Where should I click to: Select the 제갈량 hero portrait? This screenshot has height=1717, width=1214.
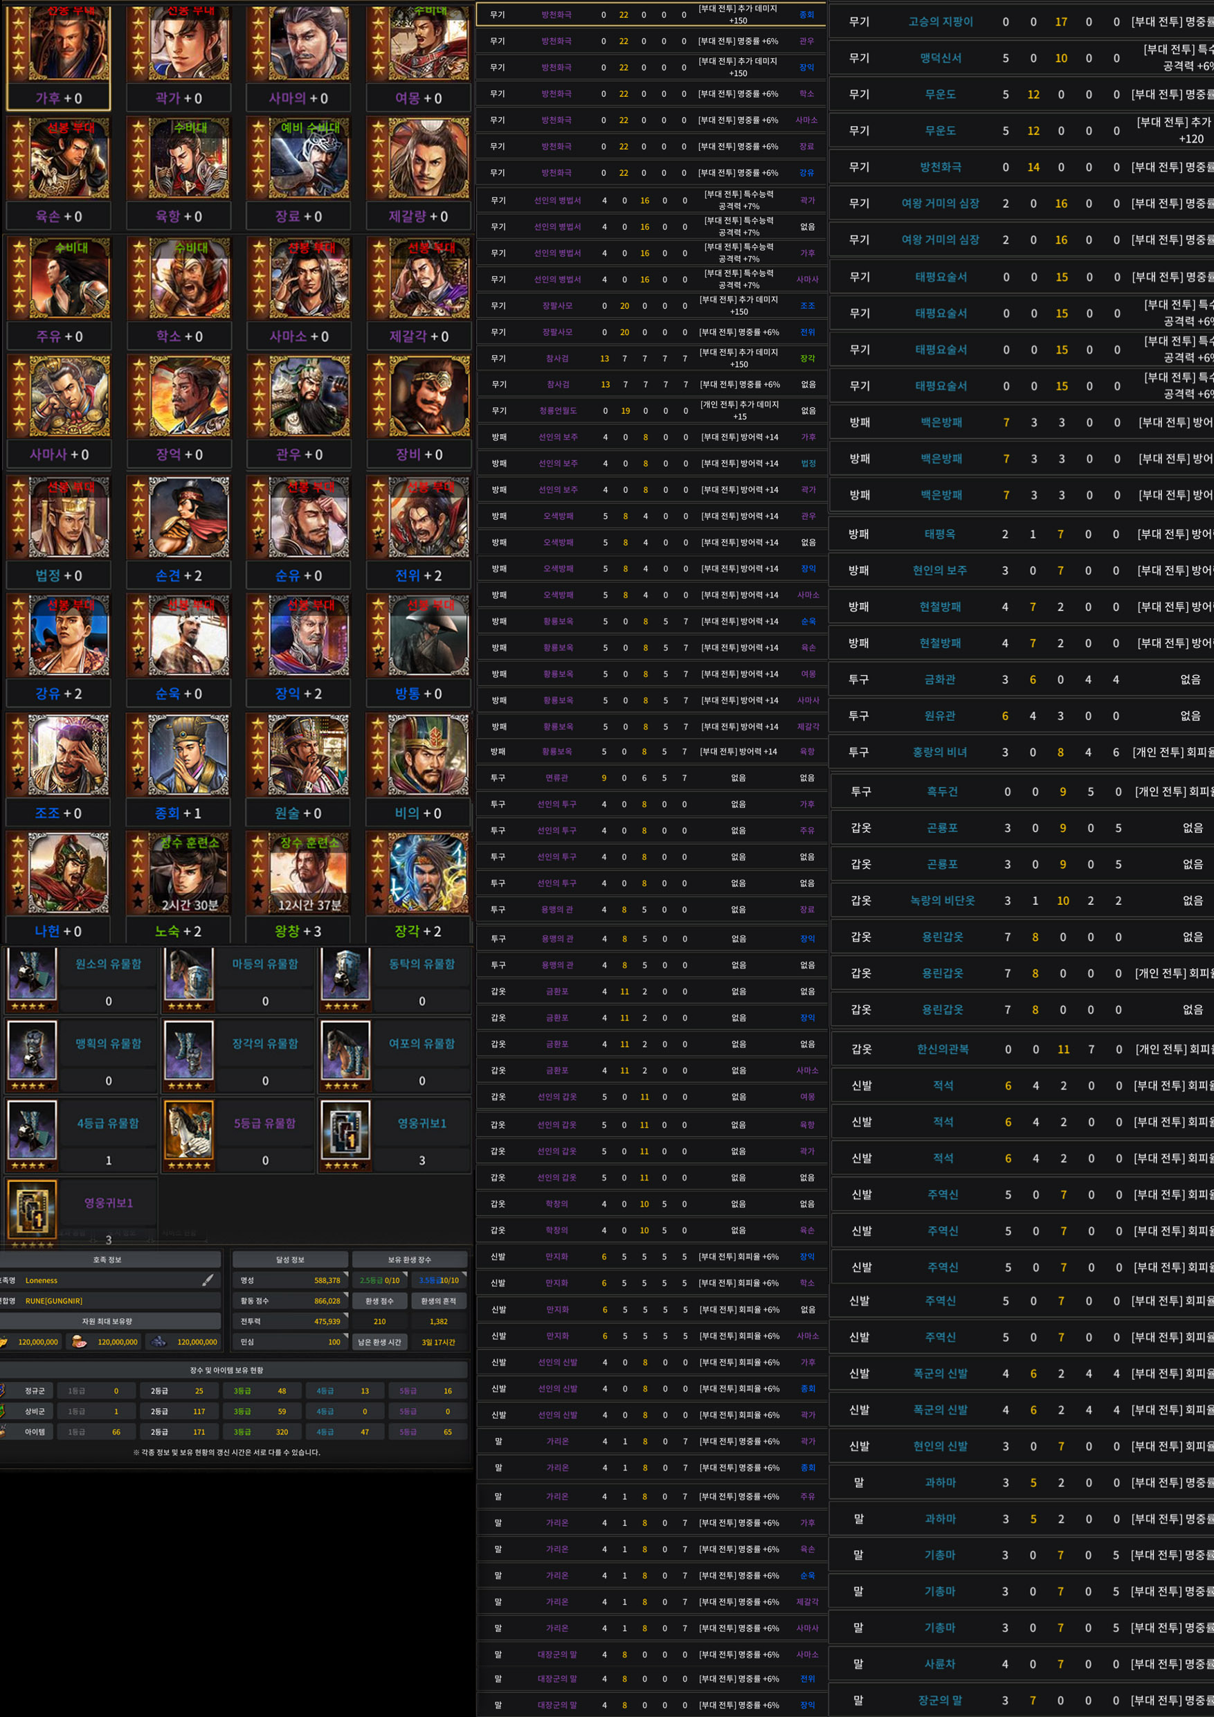[428, 159]
